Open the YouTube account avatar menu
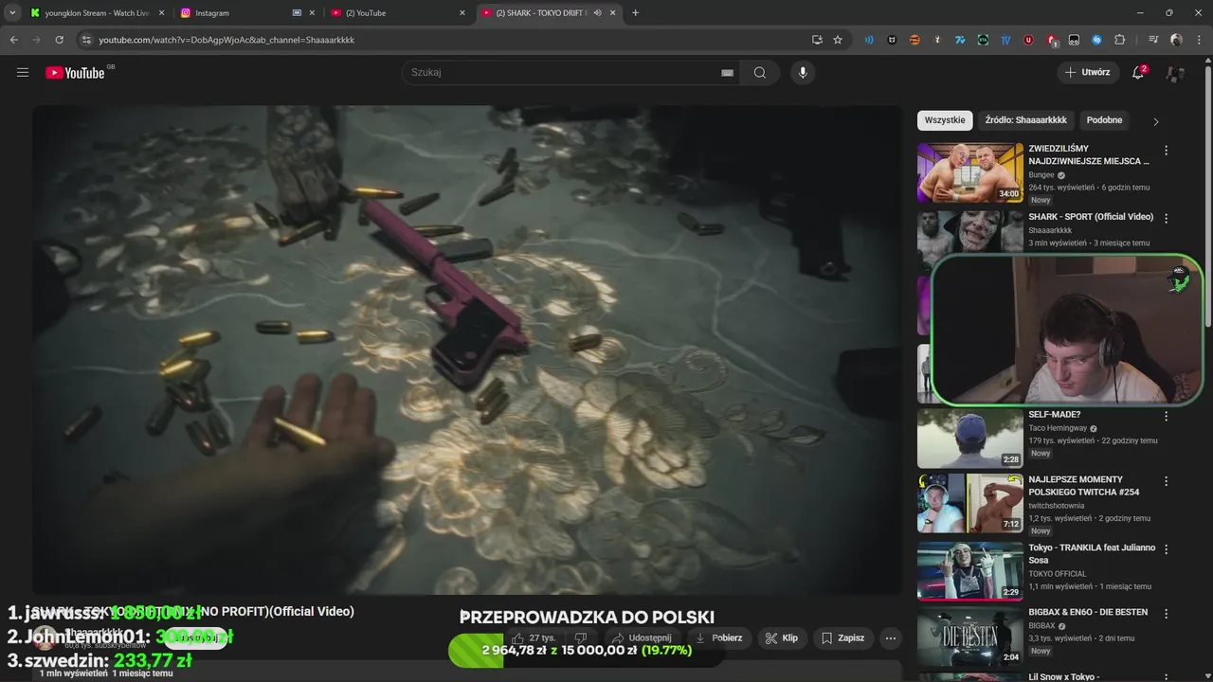The width and height of the screenshot is (1213, 682). (1176, 72)
